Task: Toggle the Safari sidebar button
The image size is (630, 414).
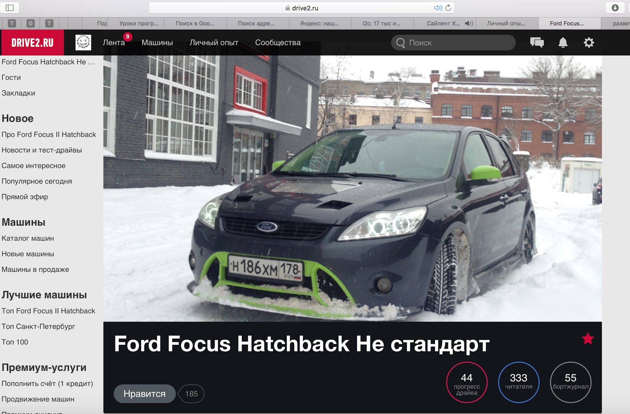Action: click(10, 8)
